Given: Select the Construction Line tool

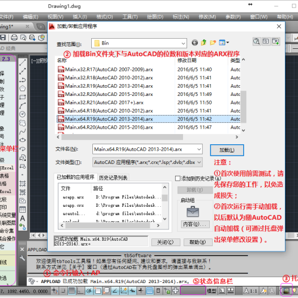Looking at the screenshot, I should coord(23,71).
